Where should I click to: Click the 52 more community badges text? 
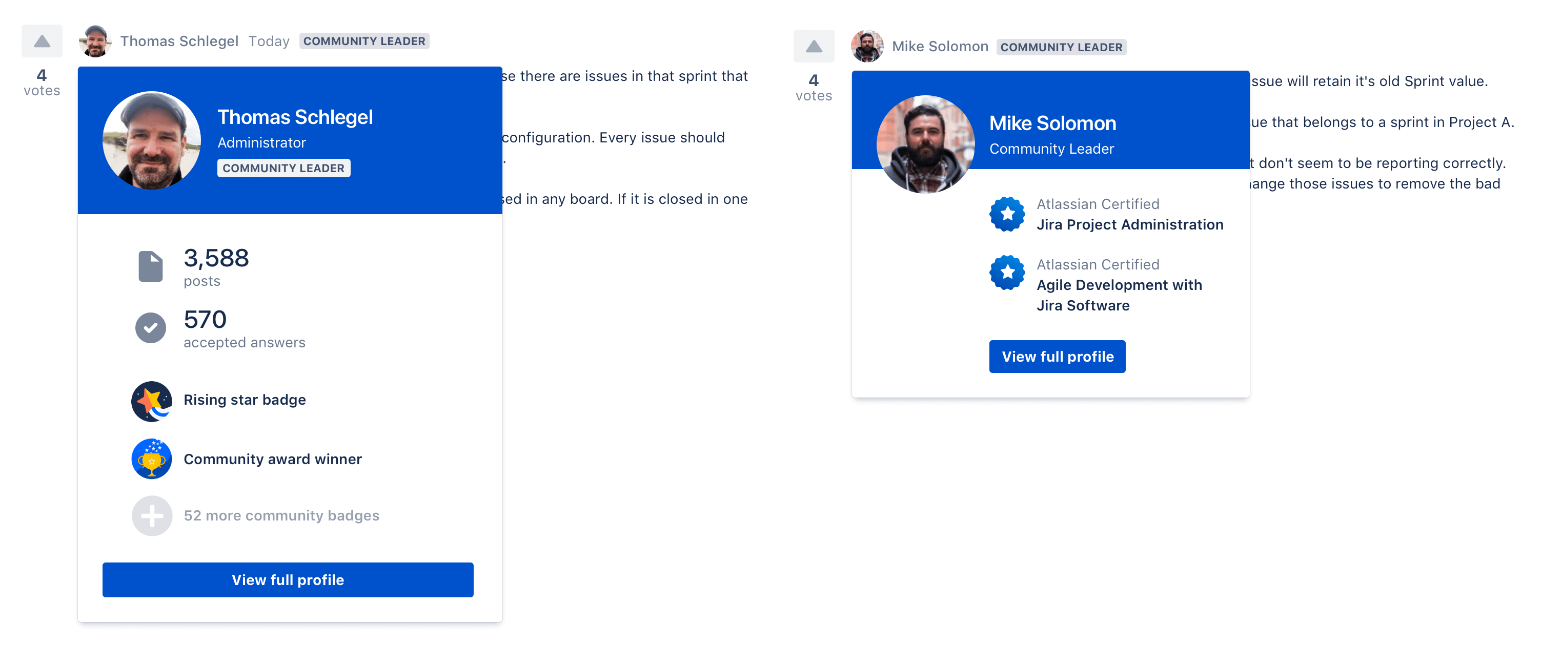(281, 516)
